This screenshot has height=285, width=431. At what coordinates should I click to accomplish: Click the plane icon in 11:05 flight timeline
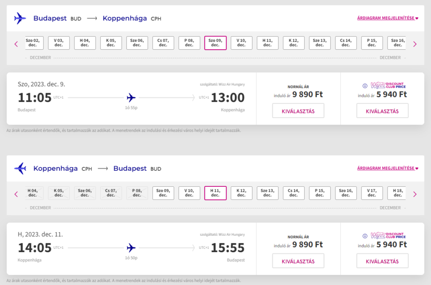coord(131,98)
